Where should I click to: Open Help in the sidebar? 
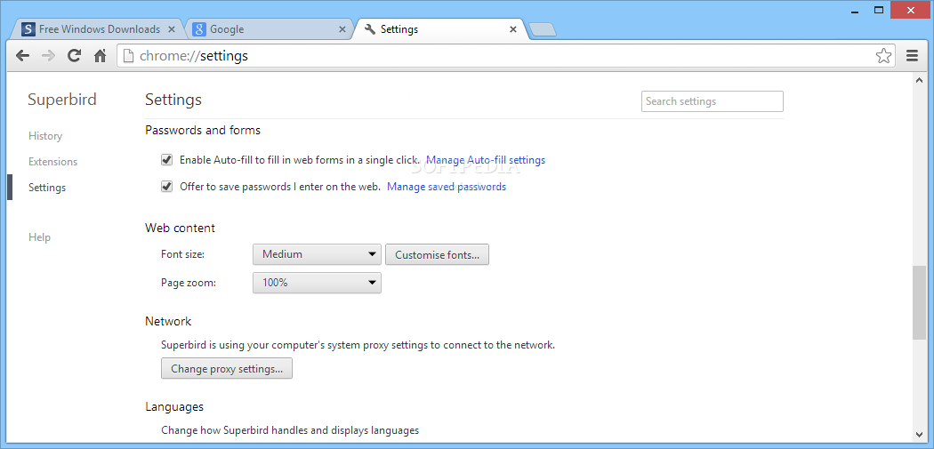click(39, 237)
